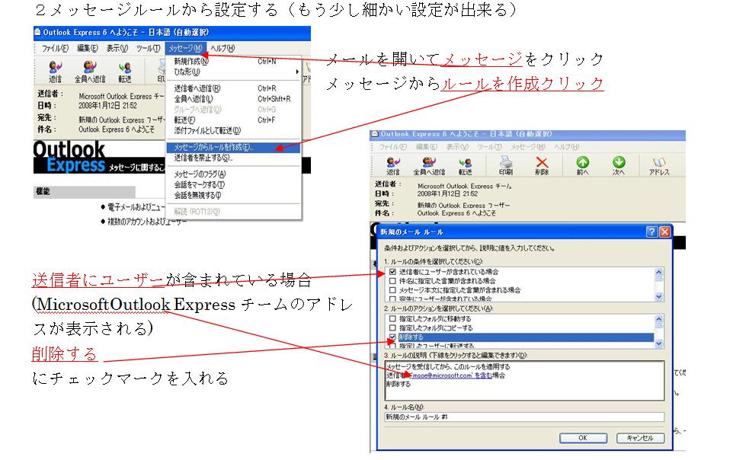The height and width of the screenshot is (460, 733).
Task: Click the Previous (前へ) green arrow icon
Action: click(x=582, y=166)
